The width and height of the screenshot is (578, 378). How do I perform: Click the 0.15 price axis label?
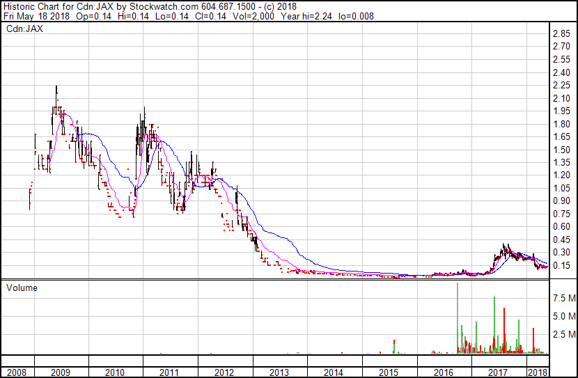[x=561, y=265]
